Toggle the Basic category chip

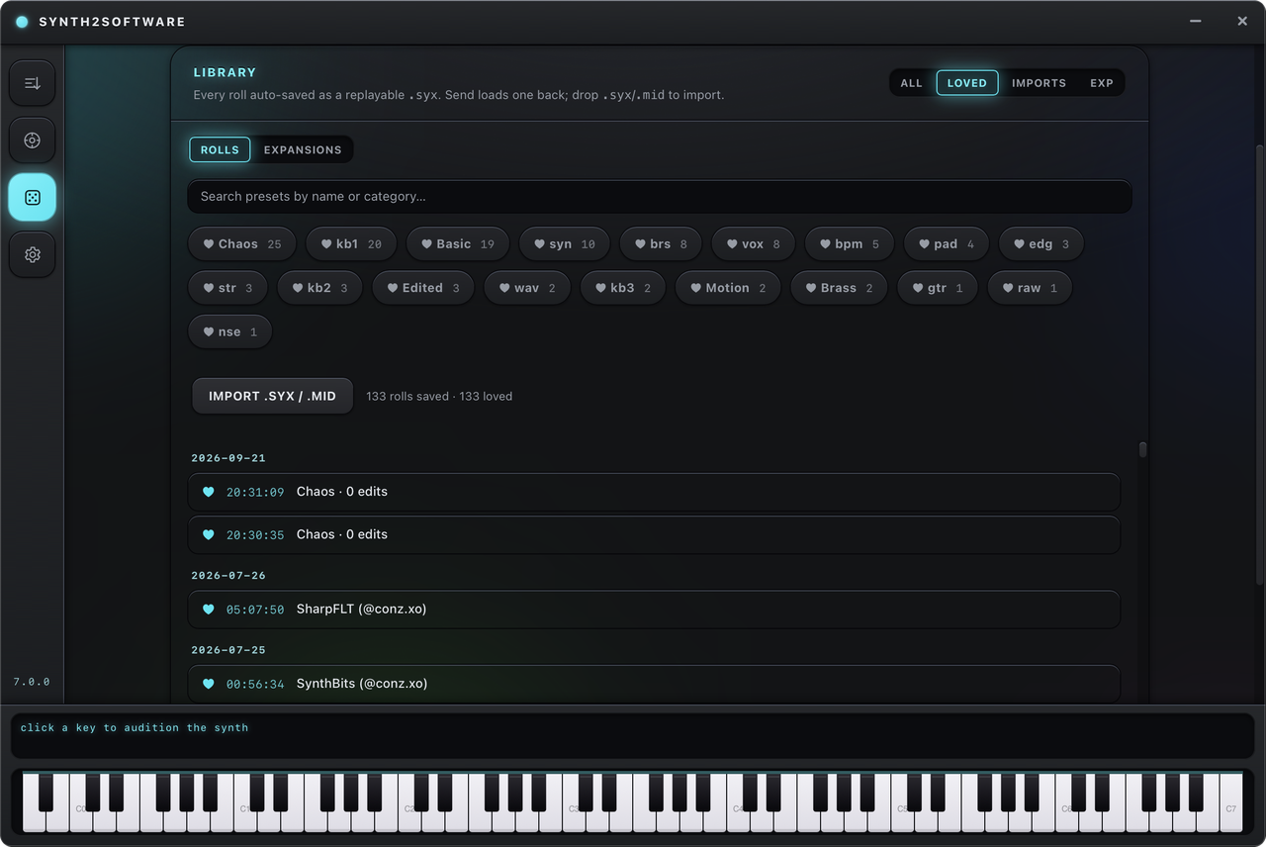click(x=458, y=243)
